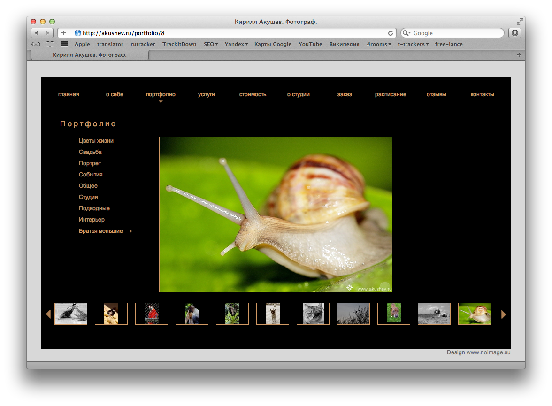552x406 pixels.
Task: Expand the SEO bookmarks folder
Action: coord(211,44)
